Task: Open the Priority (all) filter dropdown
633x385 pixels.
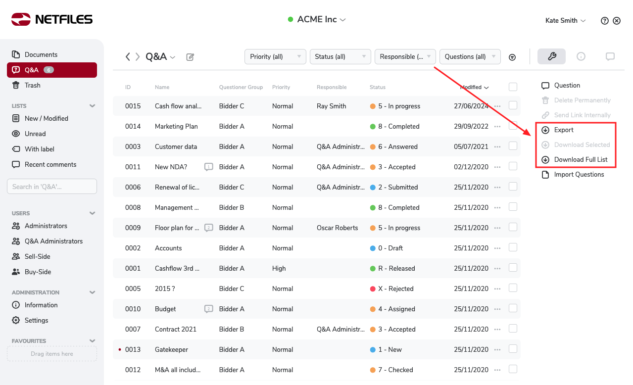Action: click(275, 56)
